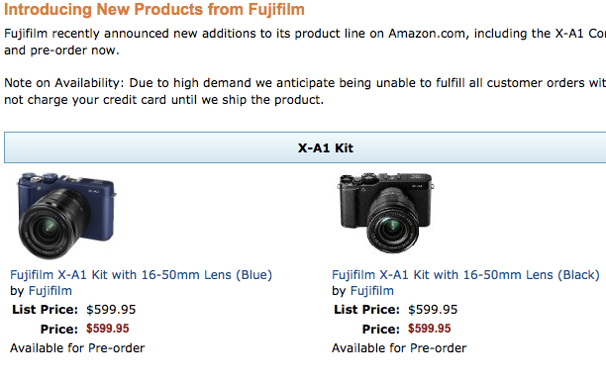Open the blue Fujifilm X-A1 camera image
Screen dimensions: 606x382
[x=66, y=216]
